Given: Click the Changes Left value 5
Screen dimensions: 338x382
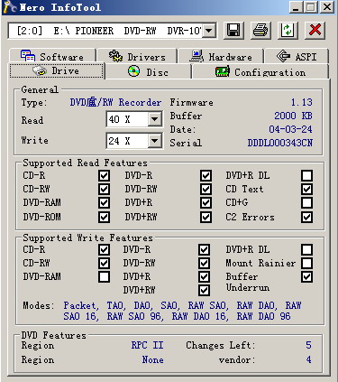Looking at the screenshot, I should [x=308, y=345].
